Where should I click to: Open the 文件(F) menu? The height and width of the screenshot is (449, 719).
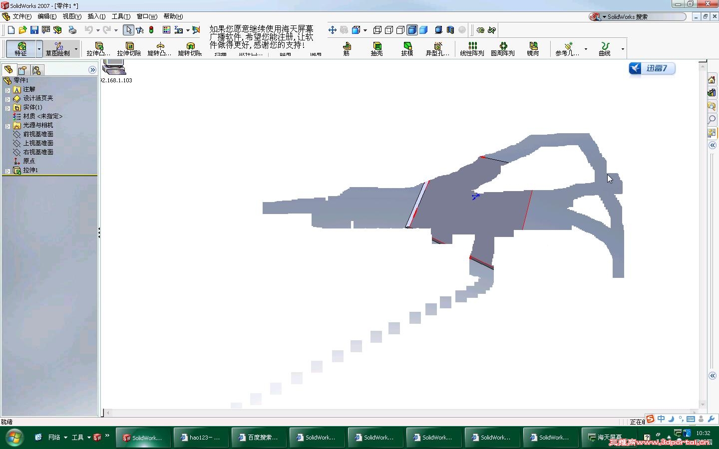pos(22,16)
